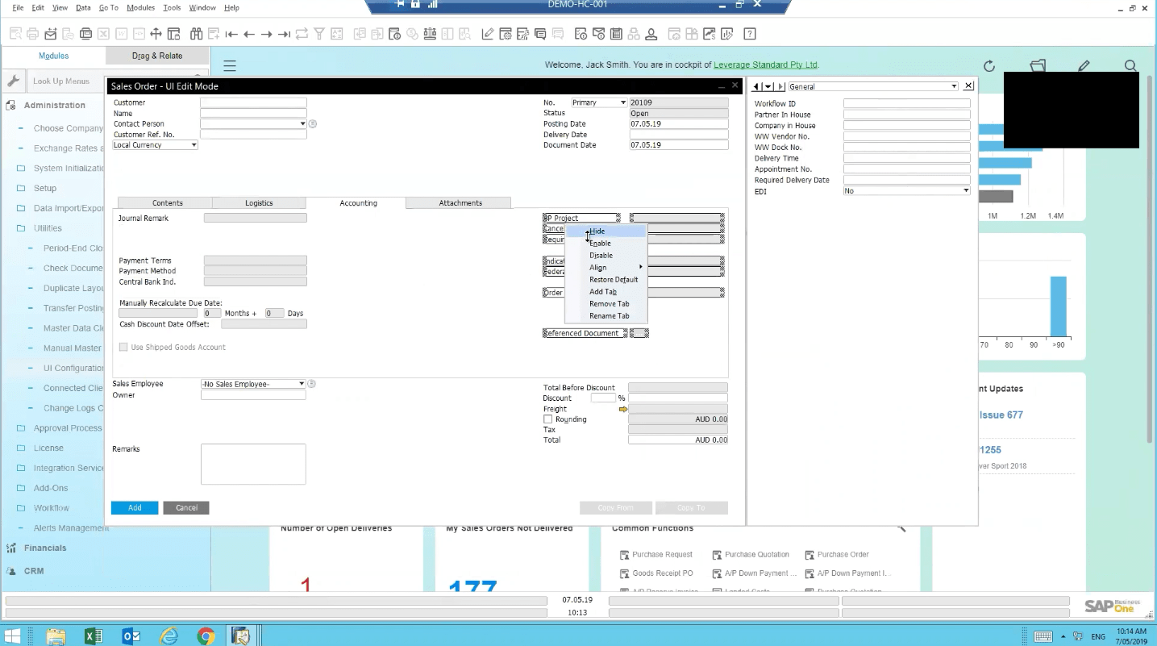Send document via the Email toolbar icon

click(50, 33)
